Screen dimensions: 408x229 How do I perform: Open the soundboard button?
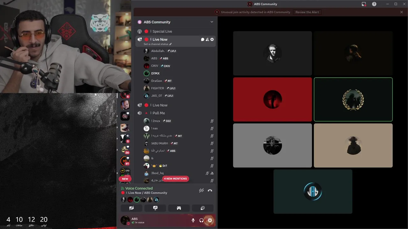[203, 208]
